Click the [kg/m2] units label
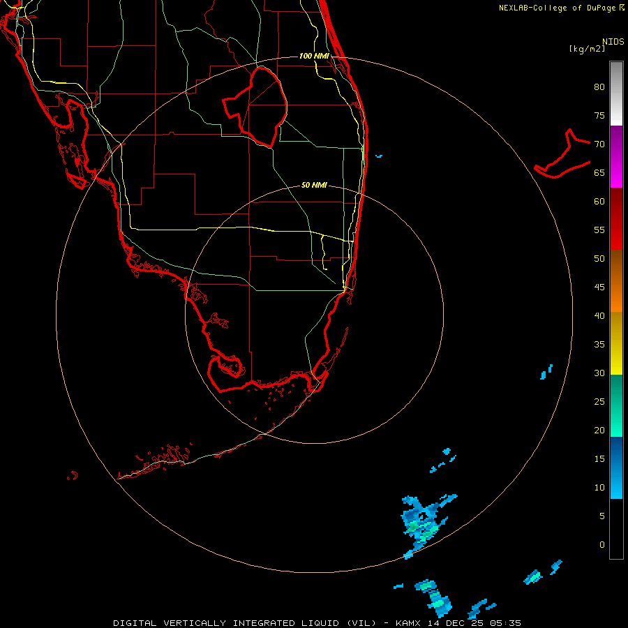Viewport: 628px width, 628px height. click(x=587, y=49)
